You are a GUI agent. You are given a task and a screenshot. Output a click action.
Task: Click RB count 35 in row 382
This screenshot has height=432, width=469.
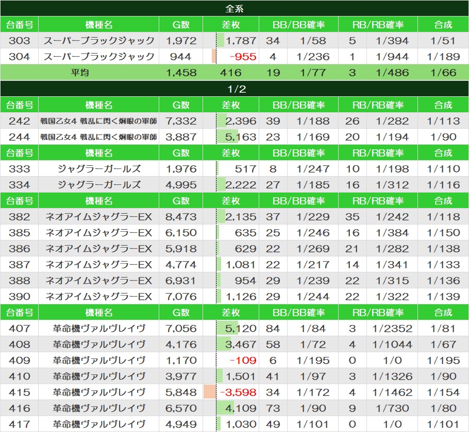click(x=353, y=217)
